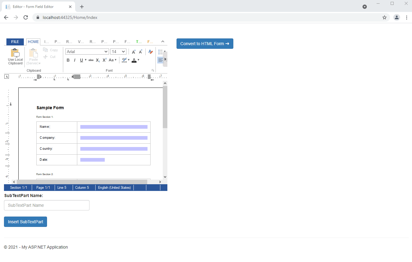Image resolution: width=412 pixels, height=262 pixels.
Task: Expand underline style dropdown arrow
Action: [x=86, y=60]
